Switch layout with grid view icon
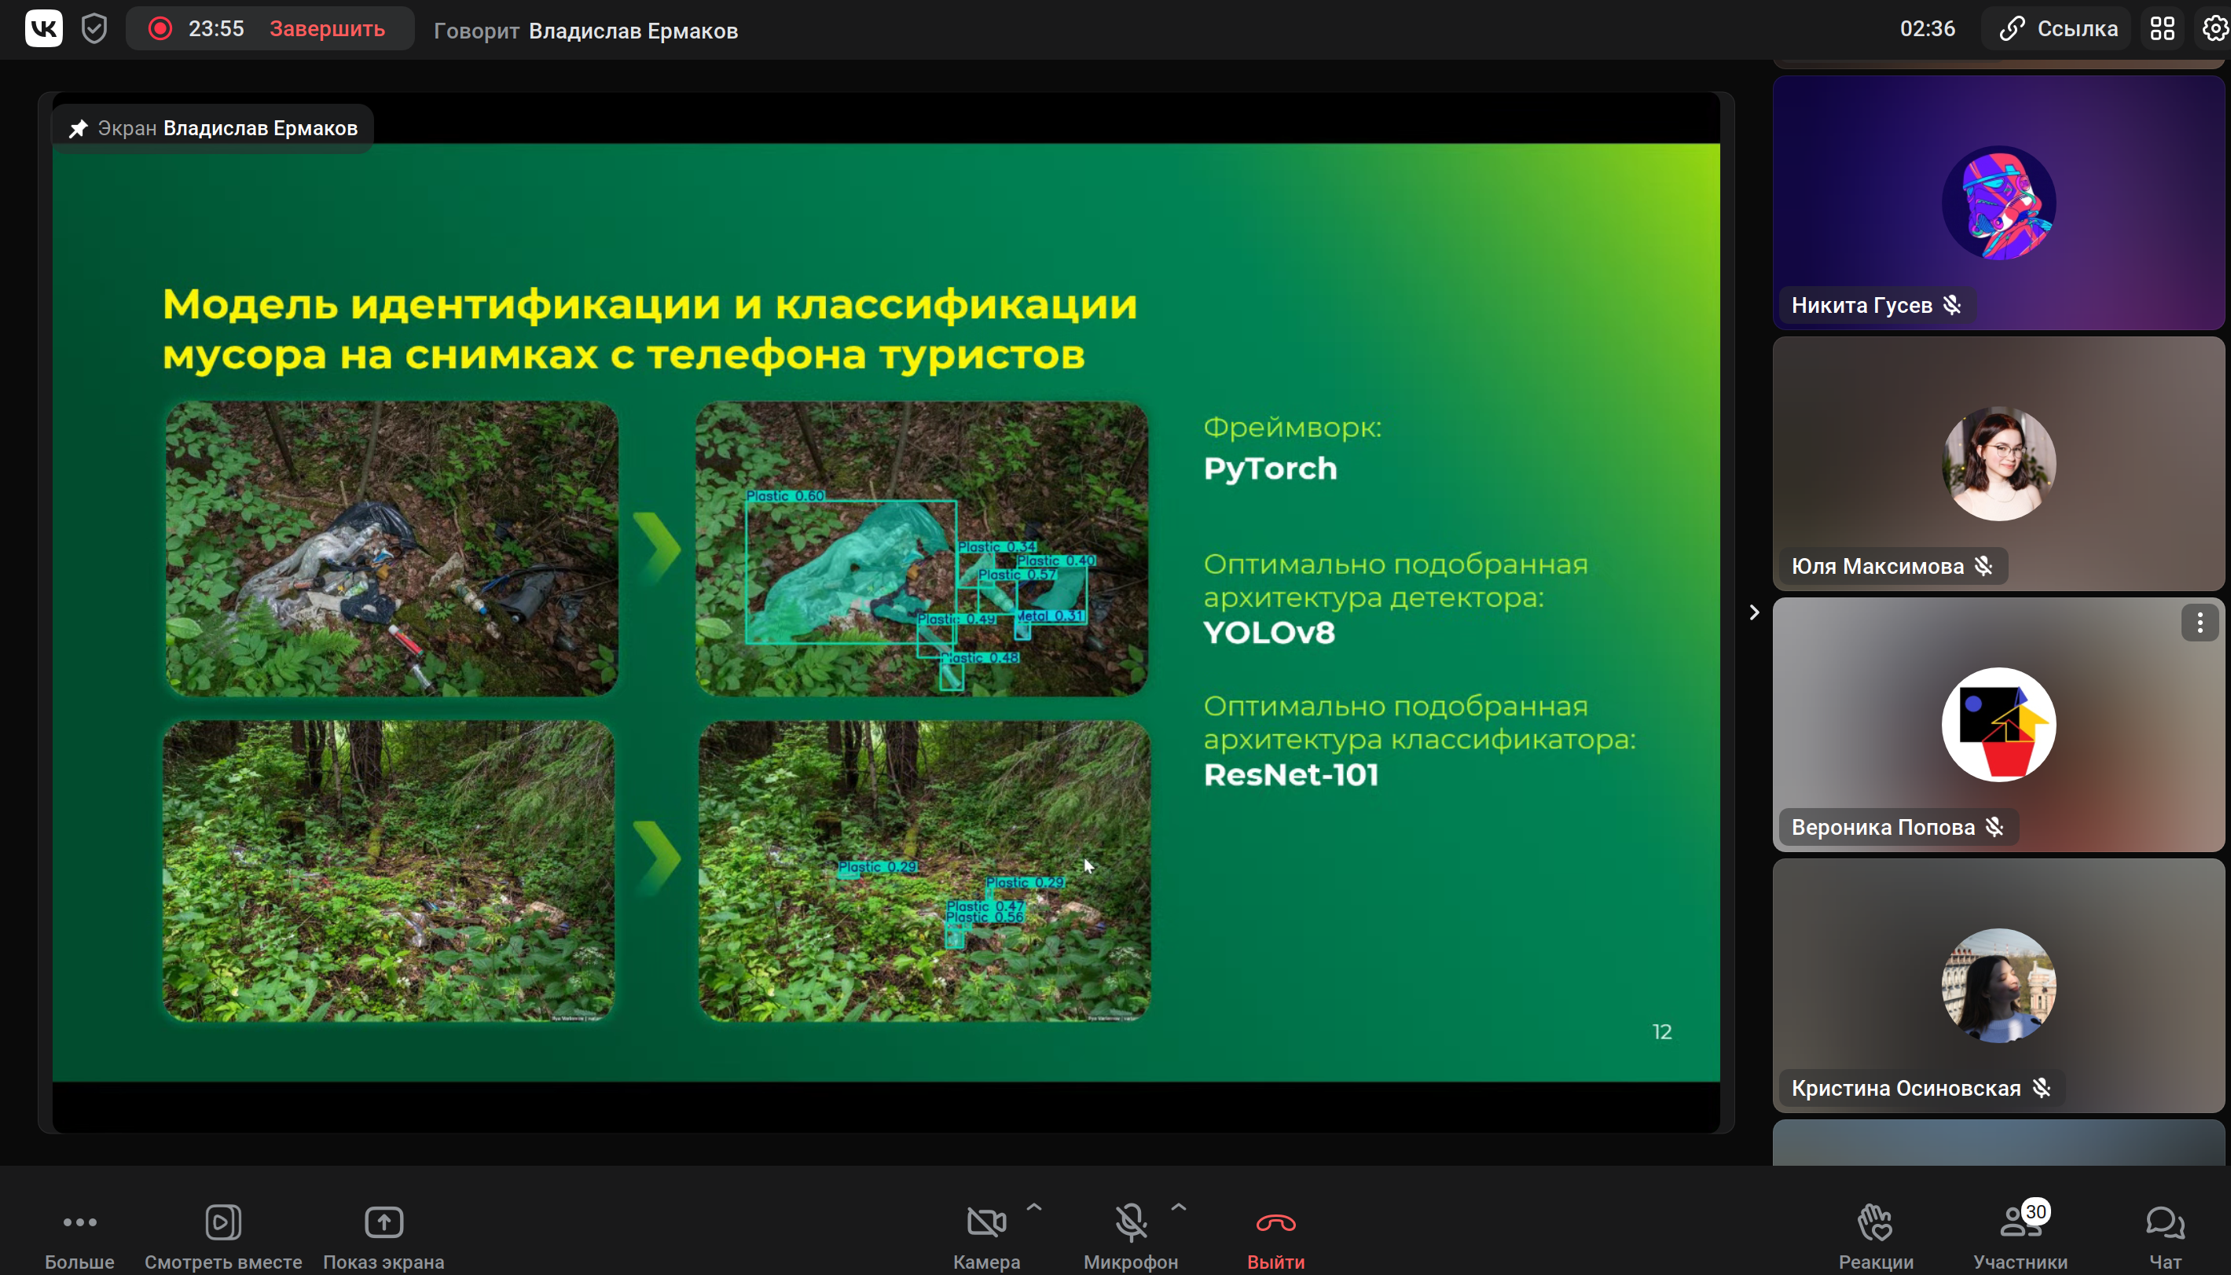Screen dimensions: 2231x1275 point(2162,29)
